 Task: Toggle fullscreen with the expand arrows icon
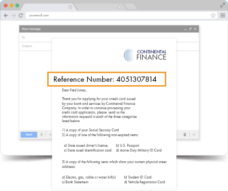(223, 5)
